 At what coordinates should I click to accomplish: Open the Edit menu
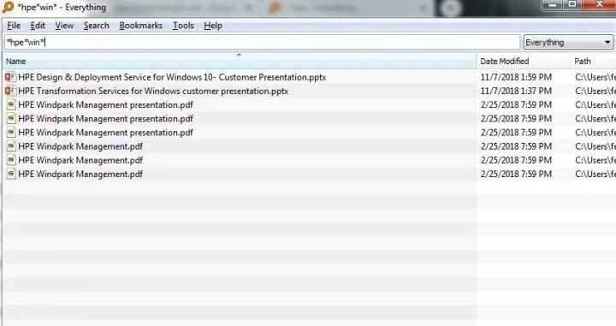point(38,26)
